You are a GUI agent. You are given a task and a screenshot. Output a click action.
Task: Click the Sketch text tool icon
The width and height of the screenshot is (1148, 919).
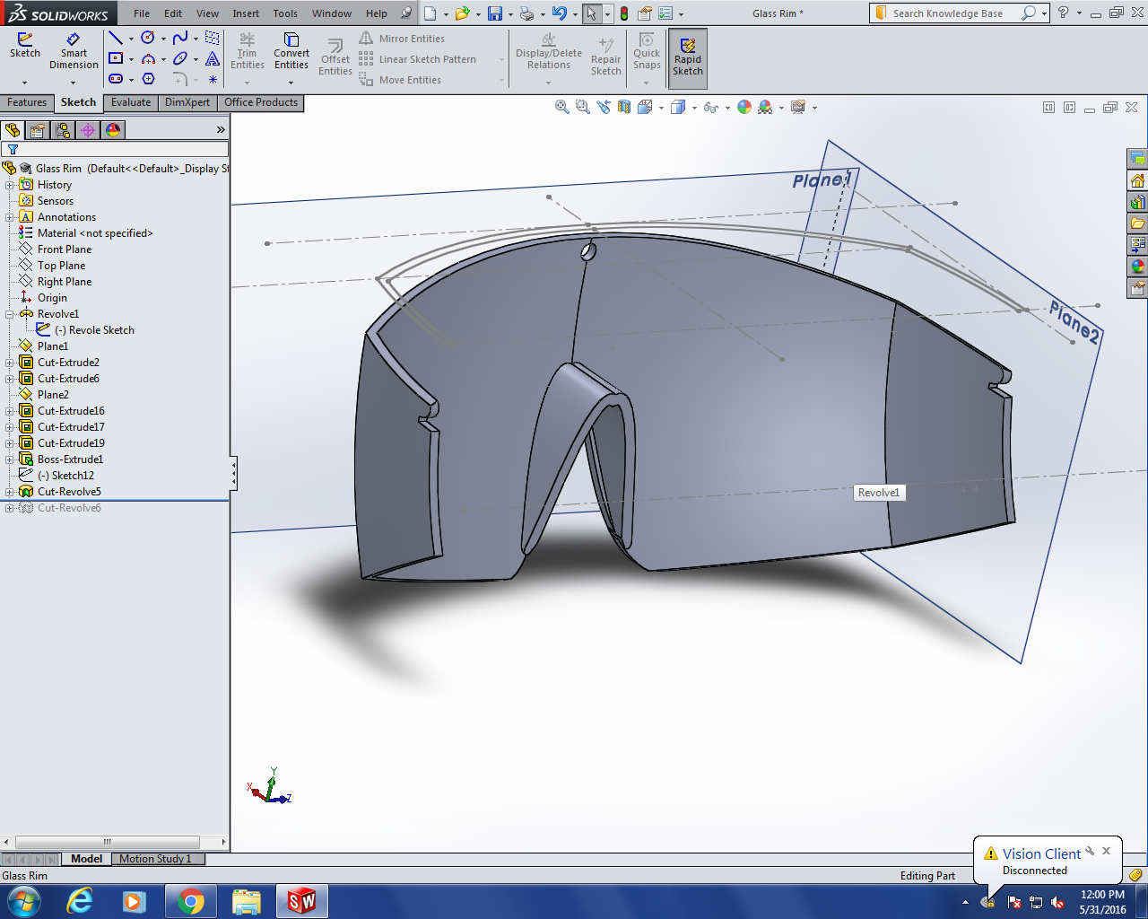(x=213, y=58)
